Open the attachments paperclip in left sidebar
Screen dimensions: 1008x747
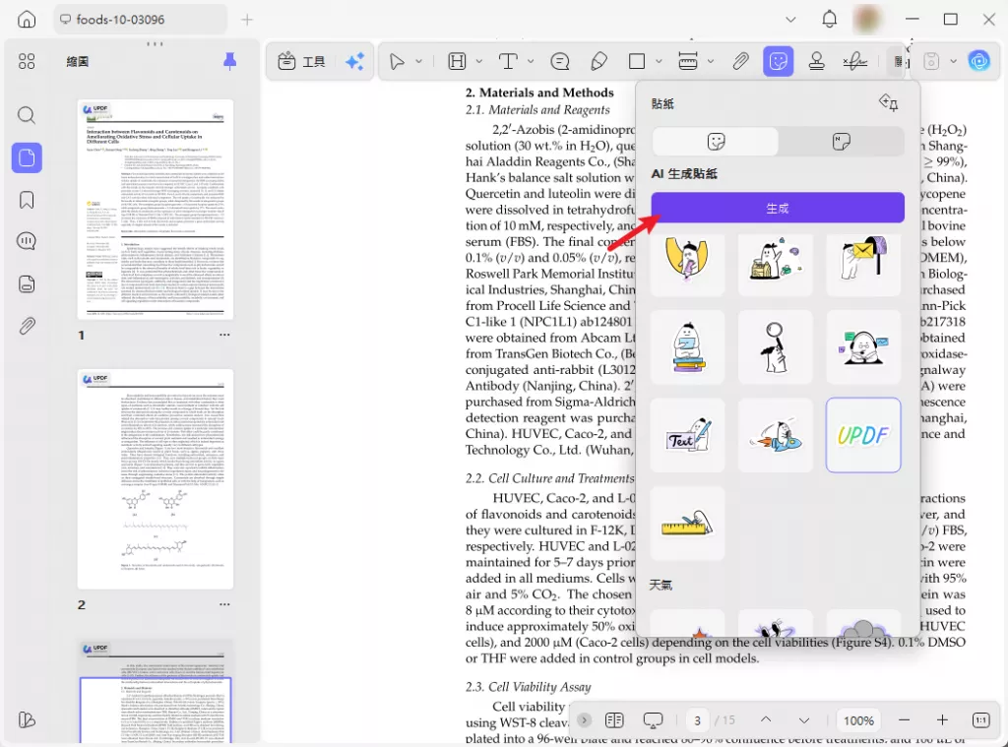[x=27, y=326]
